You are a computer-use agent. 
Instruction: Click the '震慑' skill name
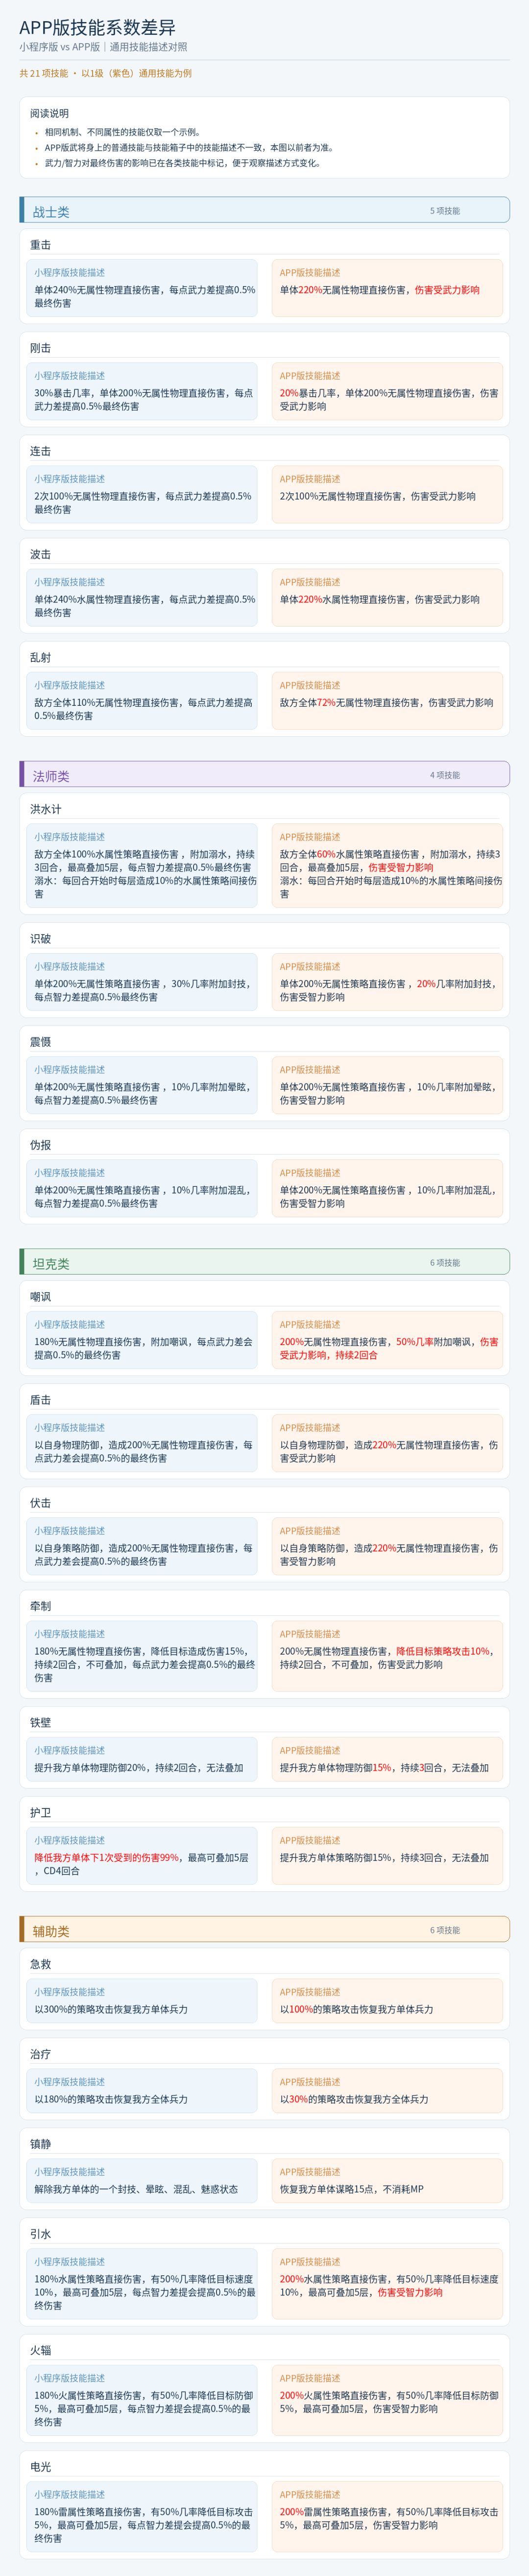coord(40,1042)
